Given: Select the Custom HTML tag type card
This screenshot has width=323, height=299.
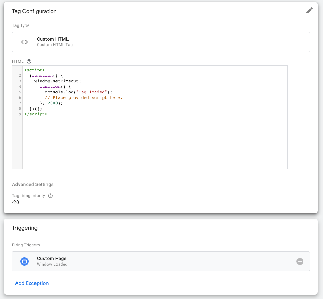Looking at the screenshot, I should 161,42.
